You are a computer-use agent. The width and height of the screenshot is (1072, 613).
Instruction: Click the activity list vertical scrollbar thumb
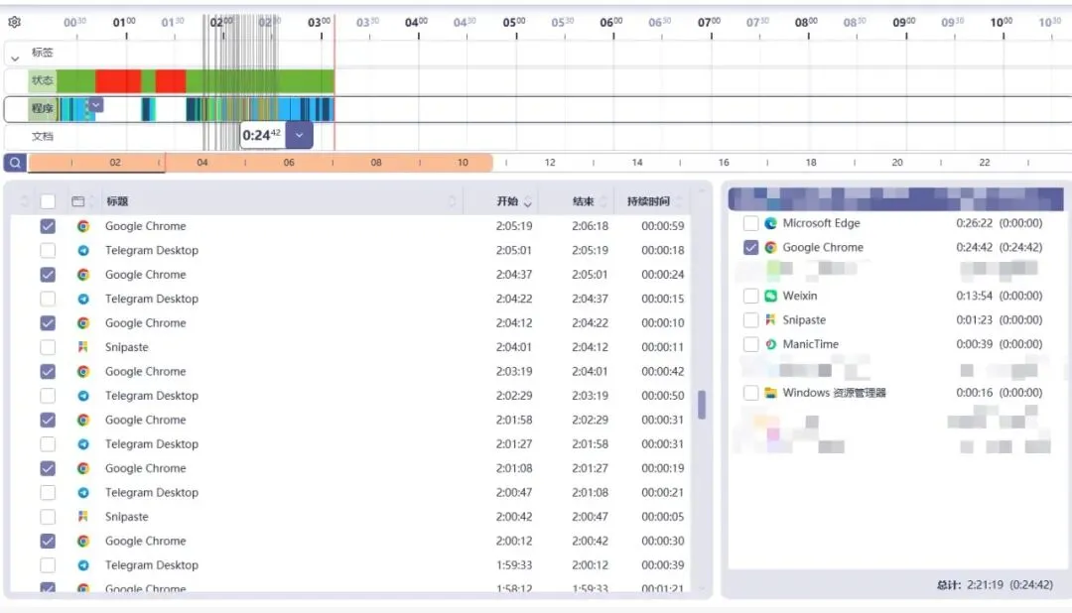tap(702, 405)
